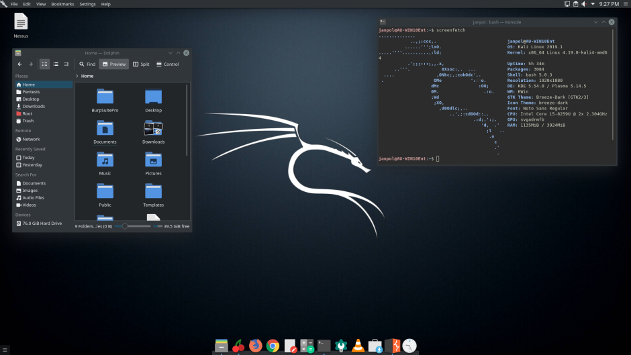This screenshot has width=631, height=355.
Task: Click the Konsole scrollbar
Action: (x=613, y=85)
